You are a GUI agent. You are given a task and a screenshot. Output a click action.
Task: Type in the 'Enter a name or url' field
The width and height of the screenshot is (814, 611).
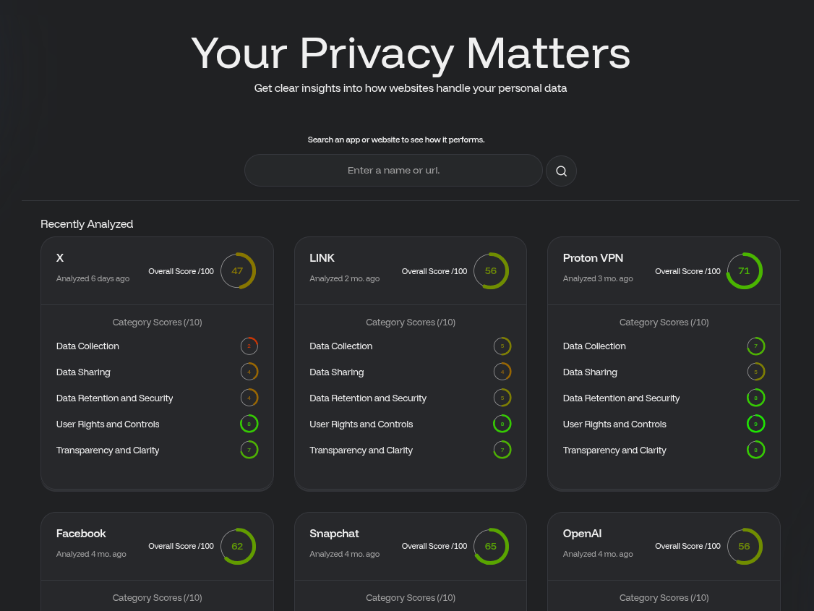pyautogui.click(x=393, y=171)
